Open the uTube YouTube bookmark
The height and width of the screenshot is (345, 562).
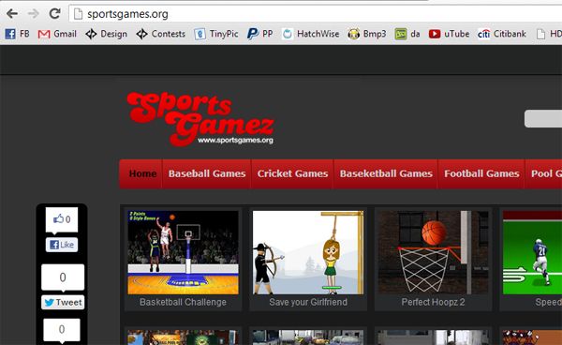[x=449, y=34]
